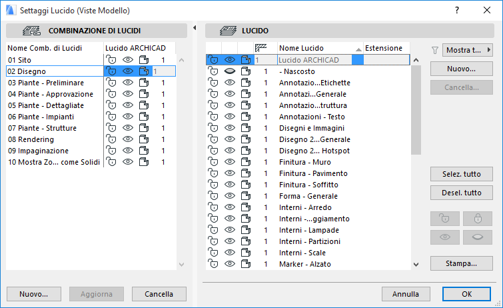Click the Estensione column header

pos(386,48)
